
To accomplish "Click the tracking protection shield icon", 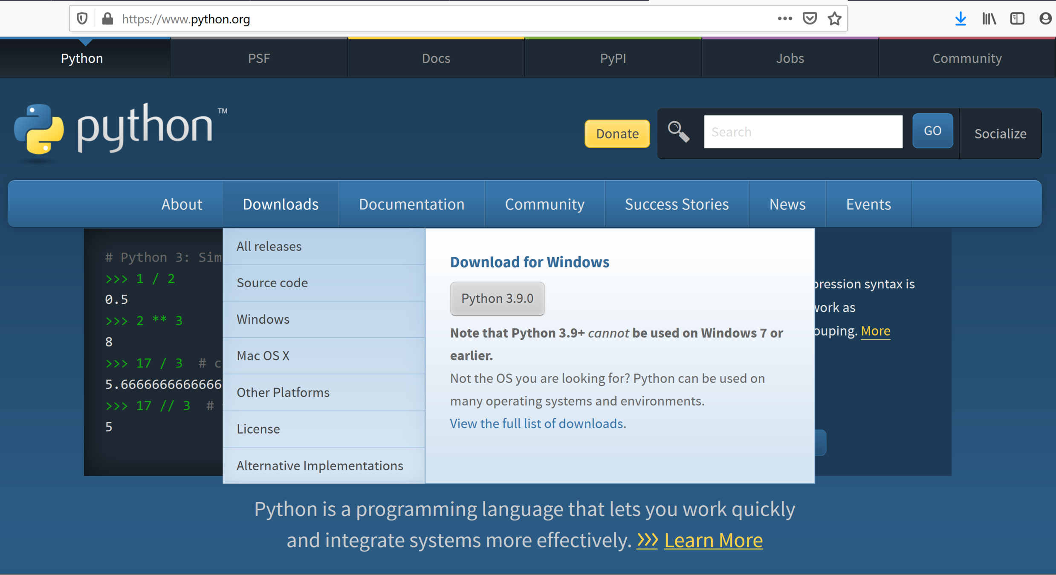I will 82,19.
